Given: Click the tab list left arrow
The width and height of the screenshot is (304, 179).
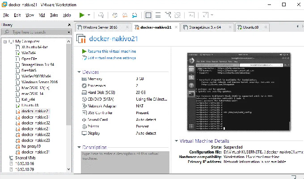Looking at the screenshot, I should [x=297, y=26].
